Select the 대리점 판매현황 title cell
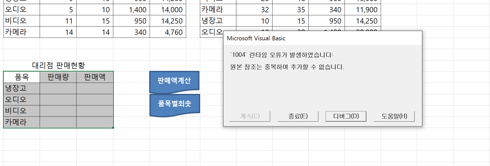The image size is (490, 166). 58,66
